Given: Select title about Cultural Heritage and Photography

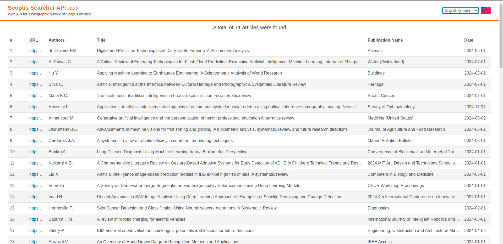Looking at the screenshot, I should pos(201,84).
